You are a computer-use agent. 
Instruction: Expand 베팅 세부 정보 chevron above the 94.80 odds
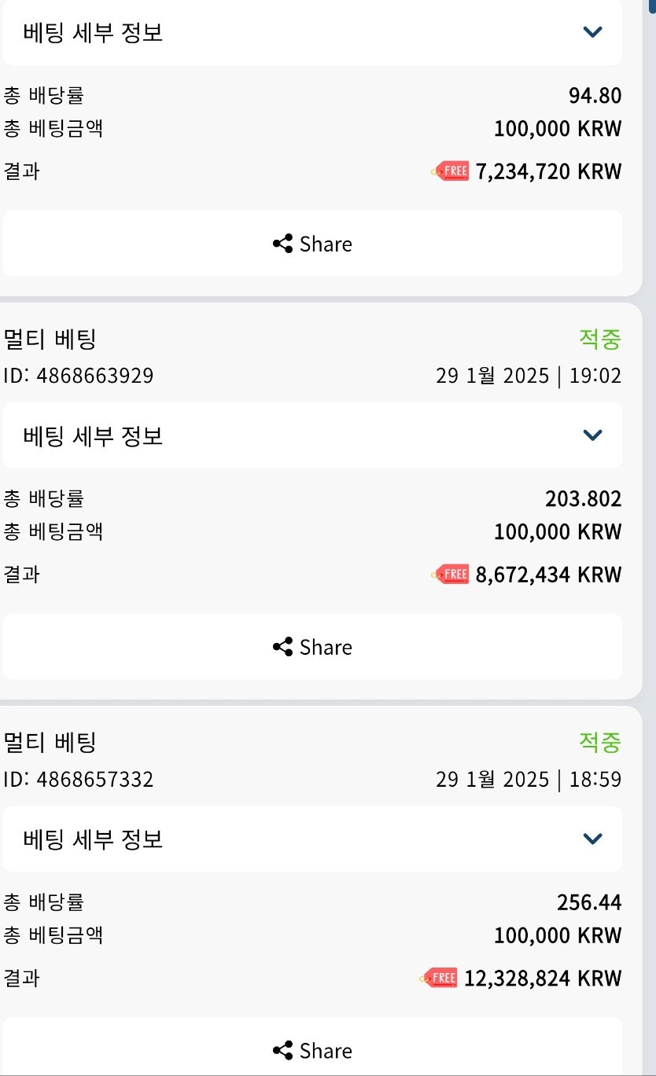point(592,32)
